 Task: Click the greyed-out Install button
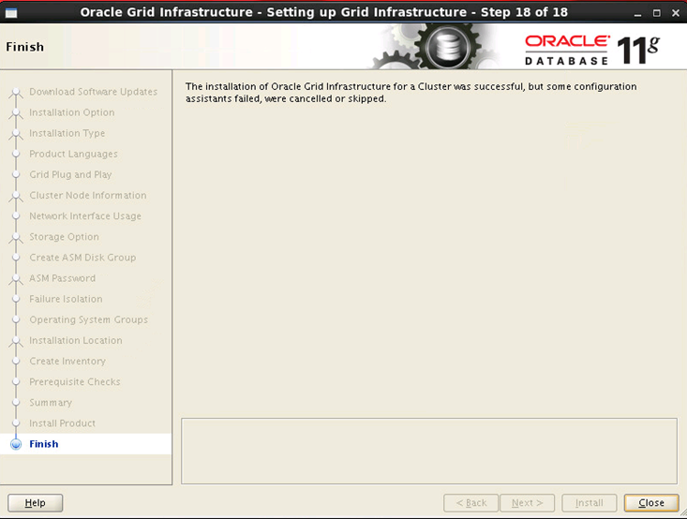(x=590, y=503)
